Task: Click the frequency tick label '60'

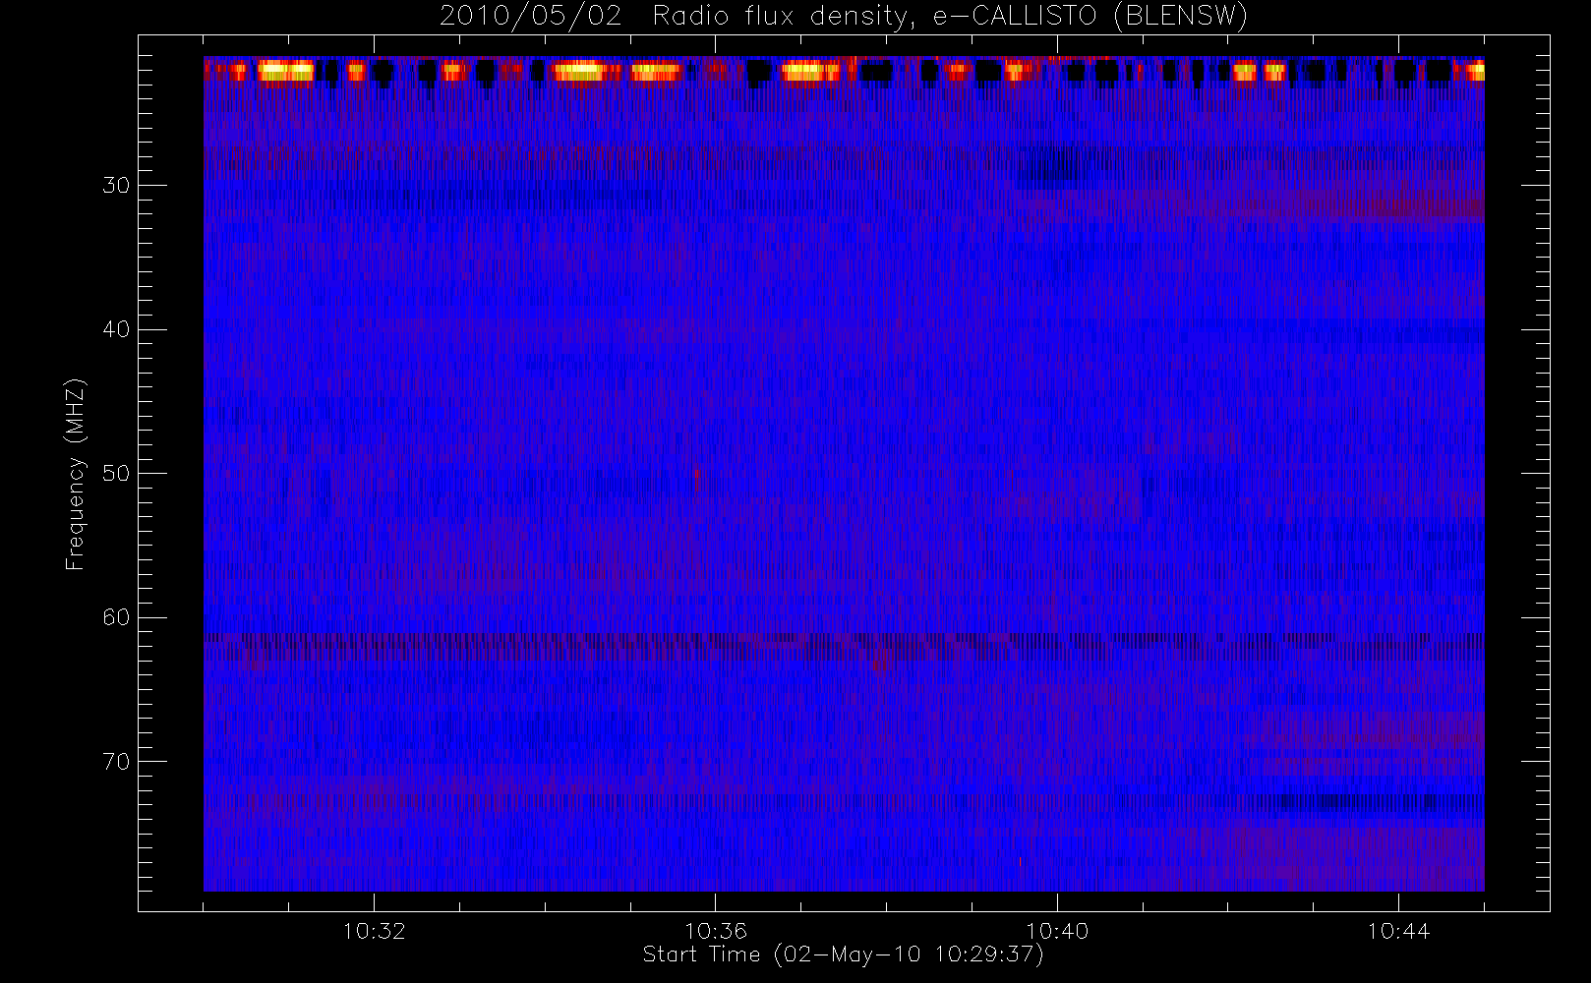Action: point(116,617)
